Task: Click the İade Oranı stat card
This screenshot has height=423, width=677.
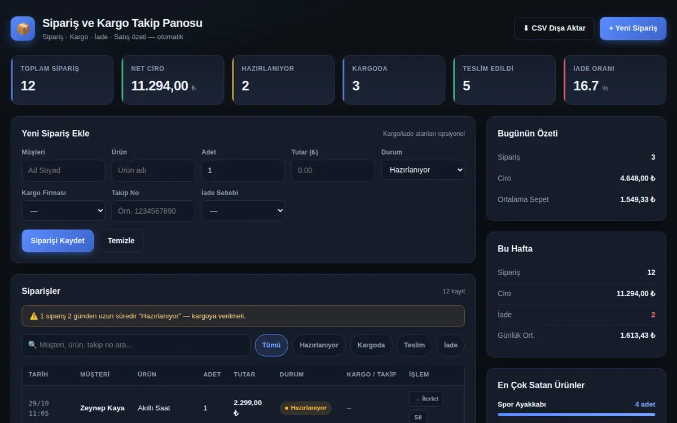Action: pyautogui.click(x=615, y=80)
